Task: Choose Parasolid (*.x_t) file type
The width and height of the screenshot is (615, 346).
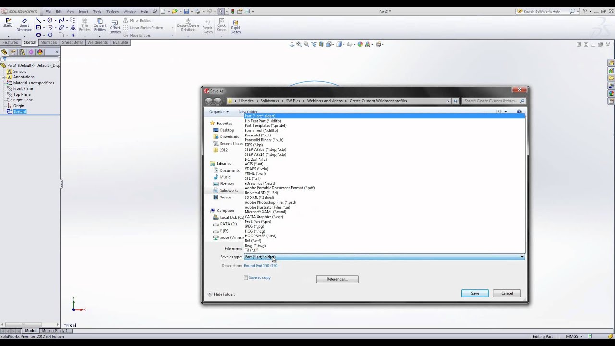Action: point(258,136)
